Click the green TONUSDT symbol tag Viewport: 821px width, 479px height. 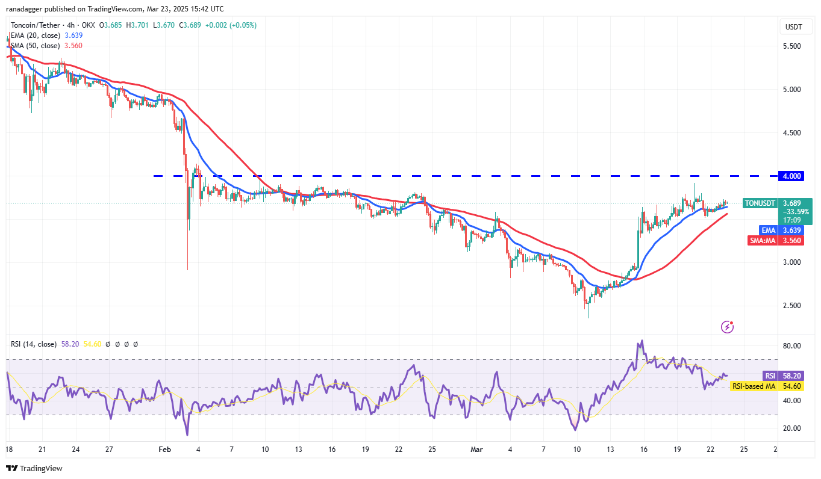[x=760, y=203]
